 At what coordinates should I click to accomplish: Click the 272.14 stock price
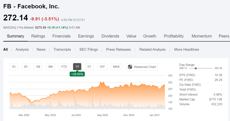pyautogui.click(x=15, y=18)
